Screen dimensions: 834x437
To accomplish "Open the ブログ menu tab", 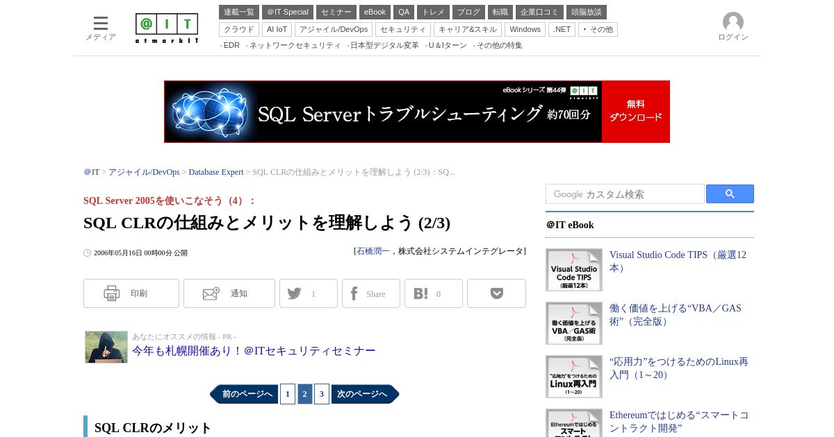I will [x=468, y=12].
